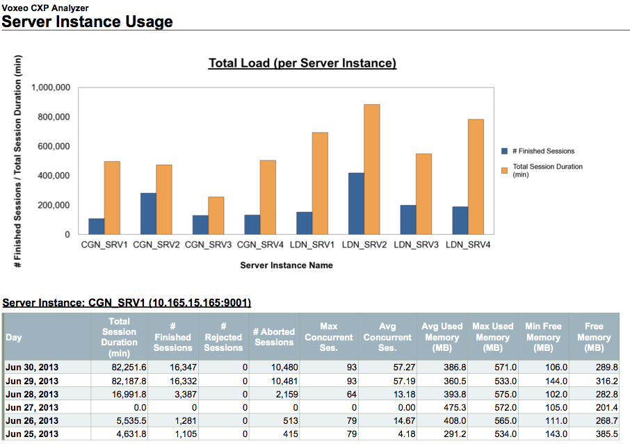Select the blue bar for CGN_SRV2
Image resolution: width=630 pixels, height=444 pixels.
149,212
